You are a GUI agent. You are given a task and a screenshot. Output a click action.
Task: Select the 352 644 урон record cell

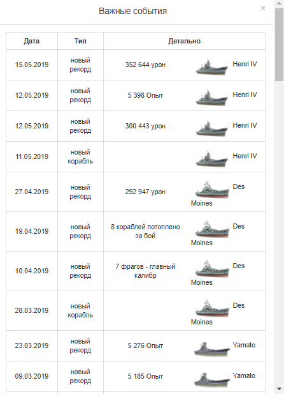pos(145,64)
